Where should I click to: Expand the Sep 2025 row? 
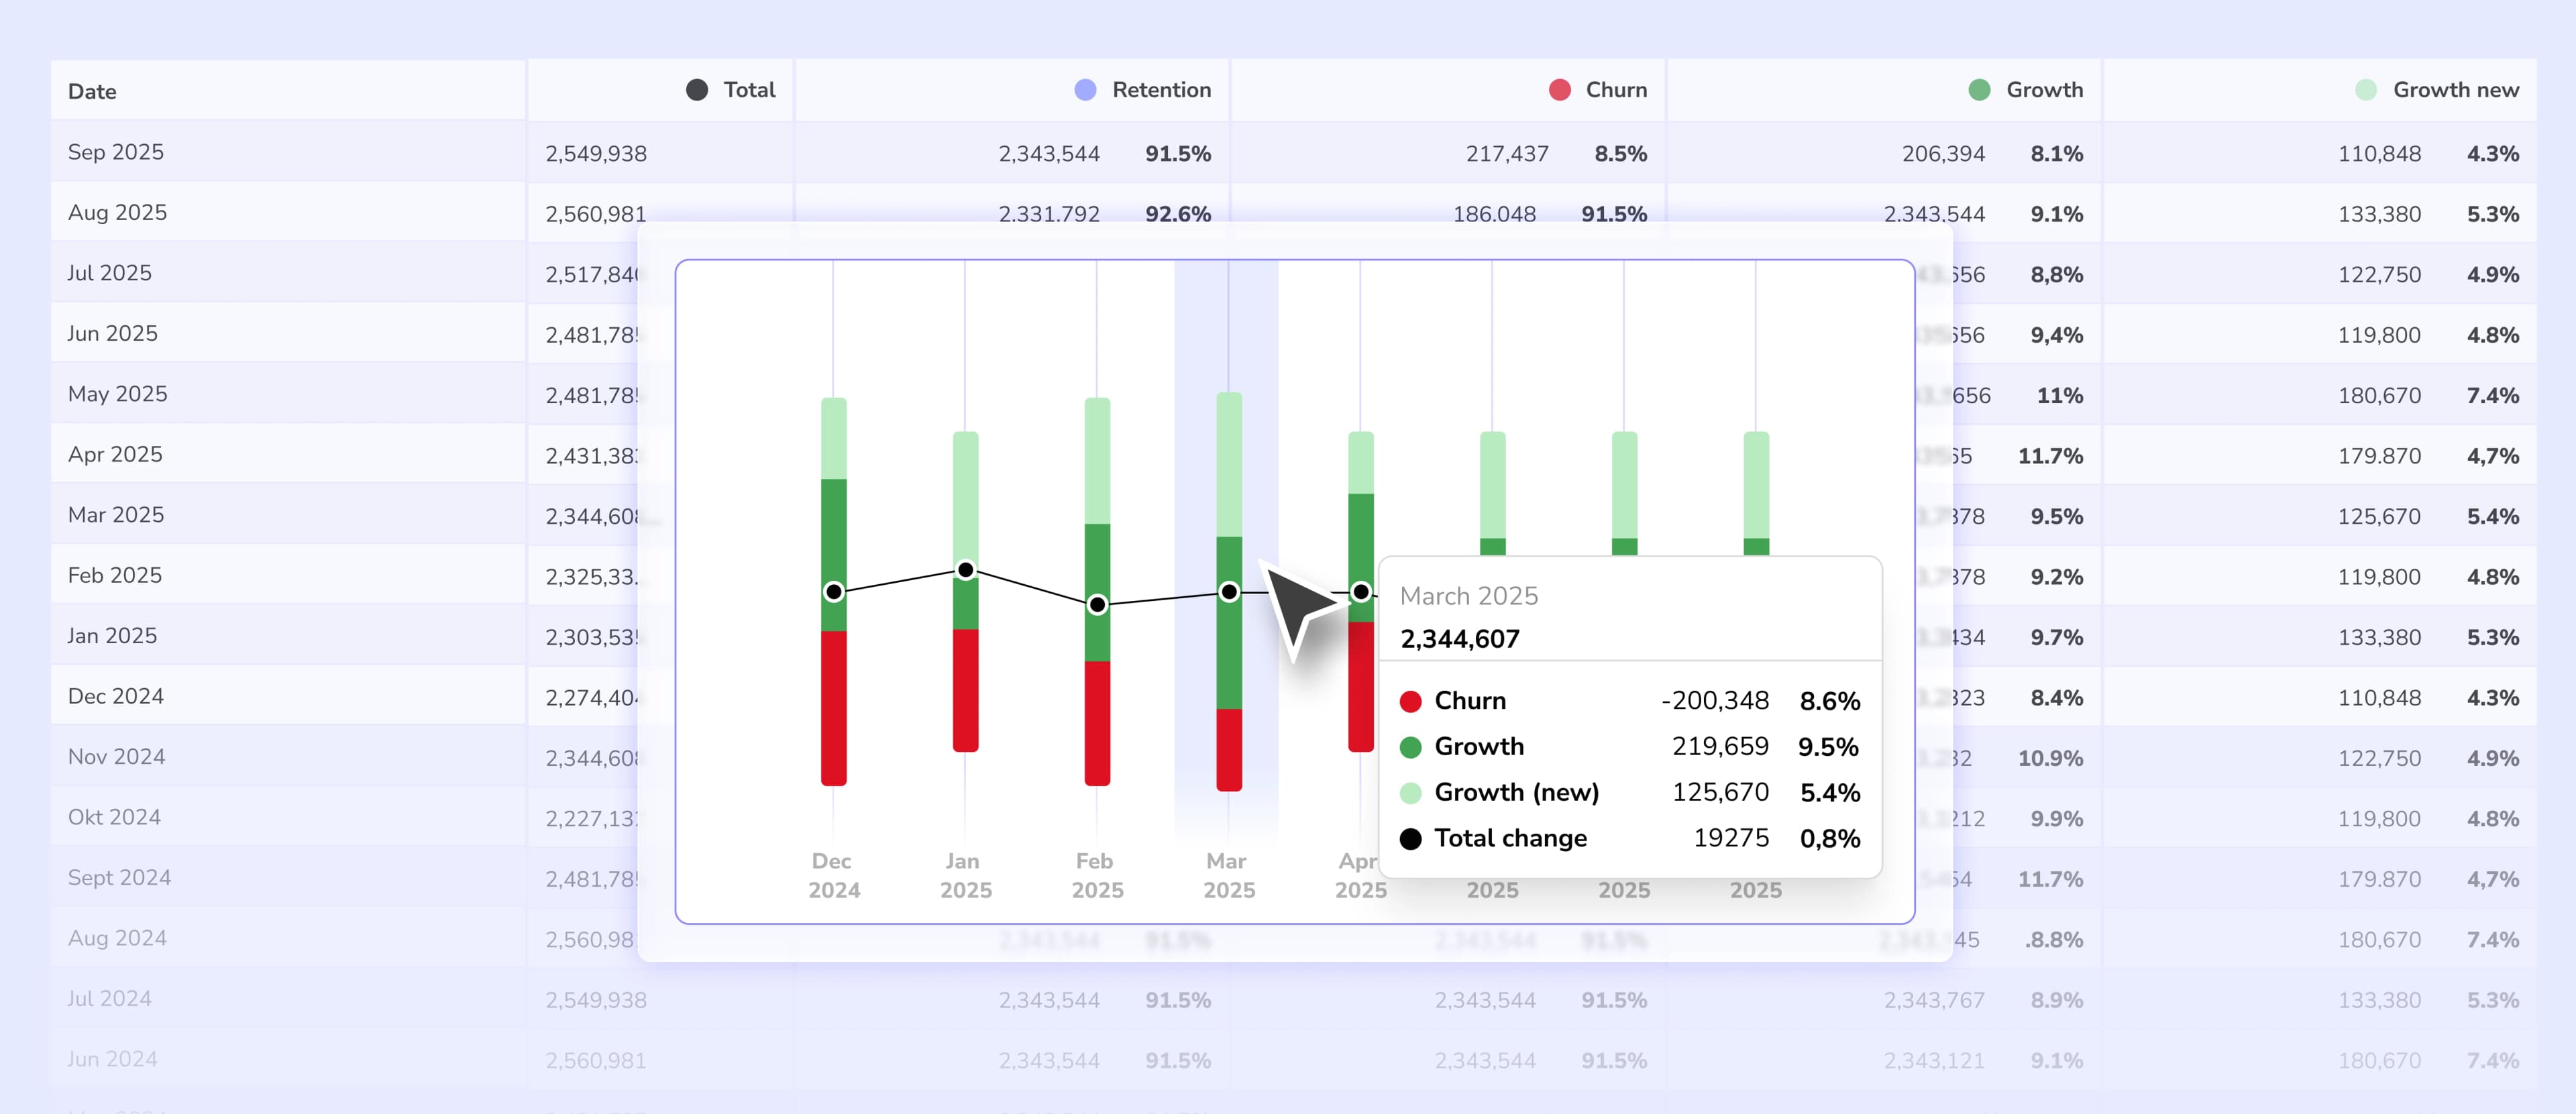[x=115, y=152]
